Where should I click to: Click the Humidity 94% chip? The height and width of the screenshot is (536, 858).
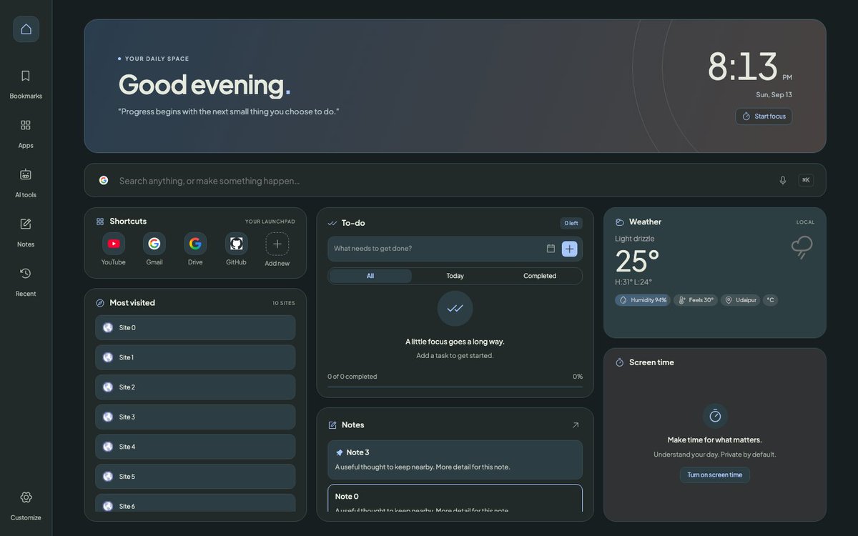(643, 300)
